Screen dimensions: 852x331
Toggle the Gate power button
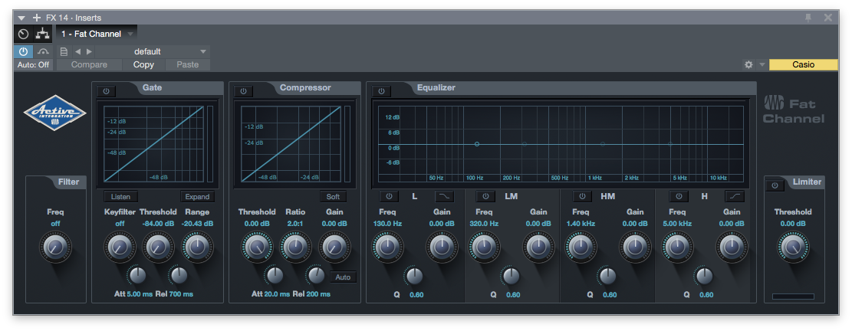pyautogui.click(x=106, y=91)
